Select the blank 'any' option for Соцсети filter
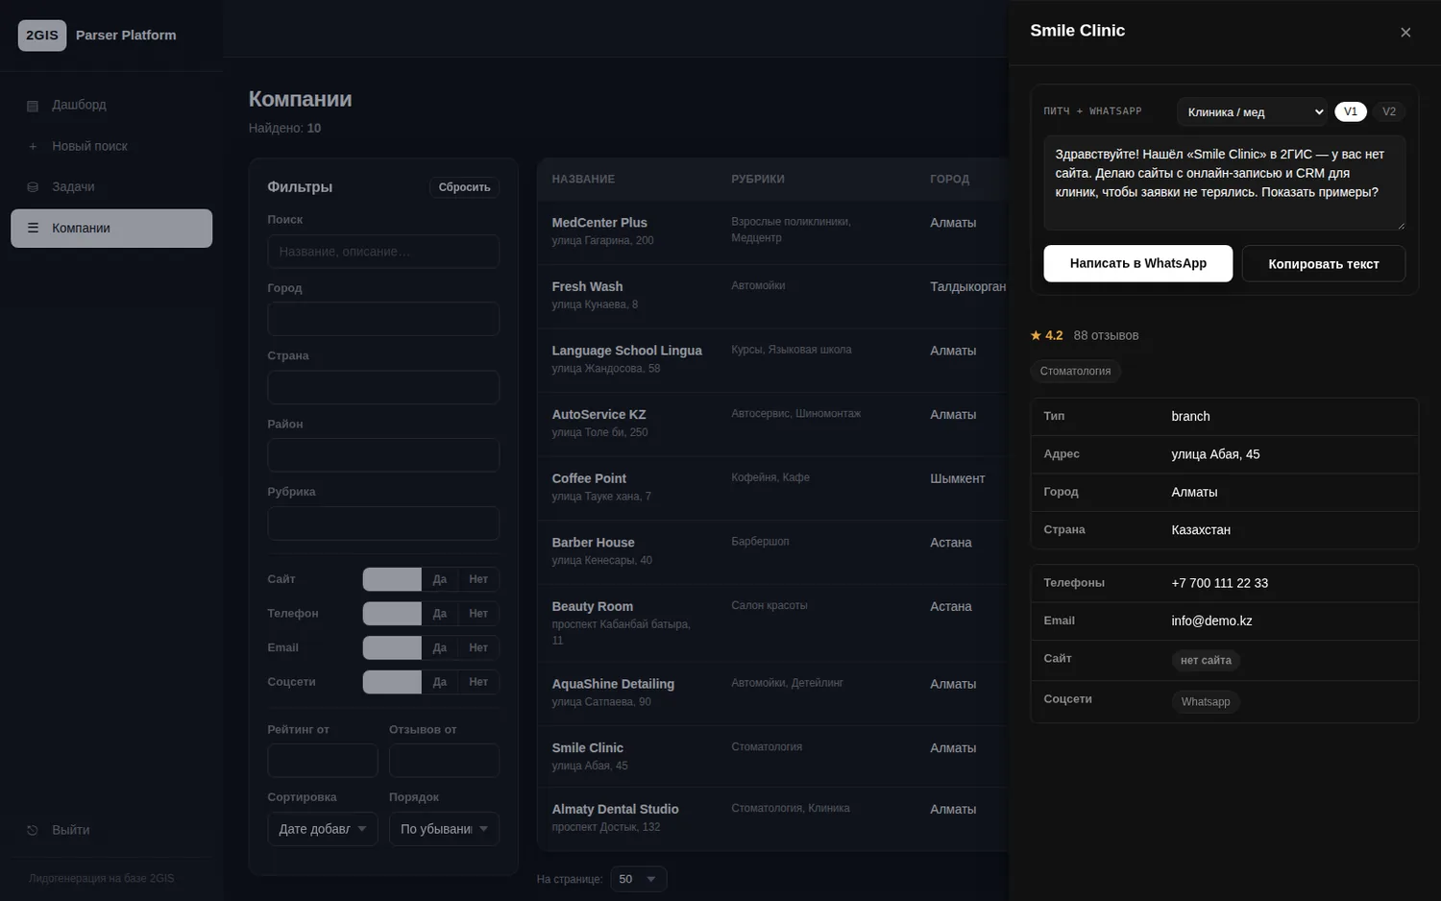The image size is (1441, 901). (392, 682)
